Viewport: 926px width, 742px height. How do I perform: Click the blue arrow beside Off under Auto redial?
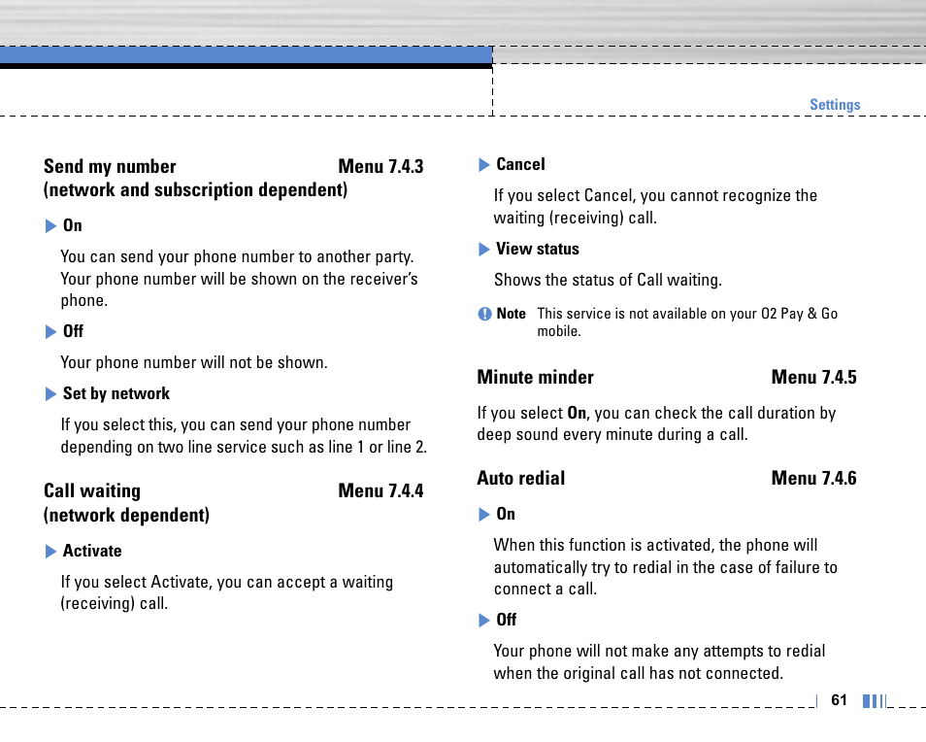coord(484,621)
